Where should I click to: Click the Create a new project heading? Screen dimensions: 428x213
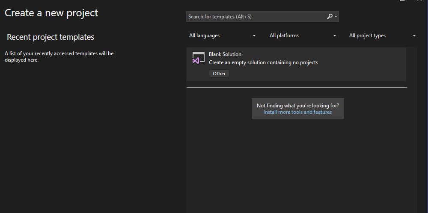(51, 13)
